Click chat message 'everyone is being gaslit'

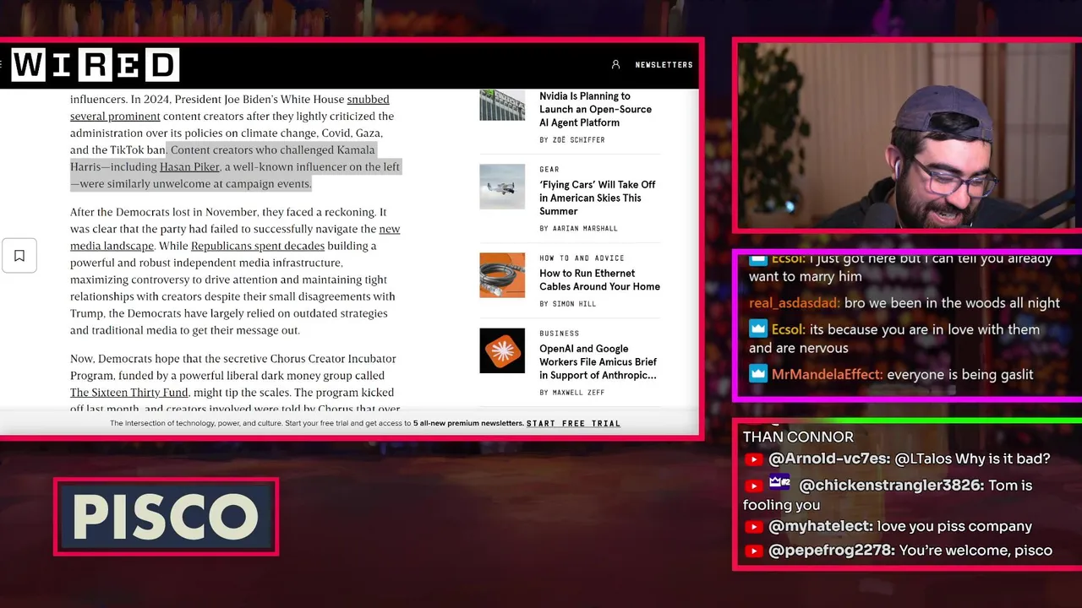tap(960, 374)
